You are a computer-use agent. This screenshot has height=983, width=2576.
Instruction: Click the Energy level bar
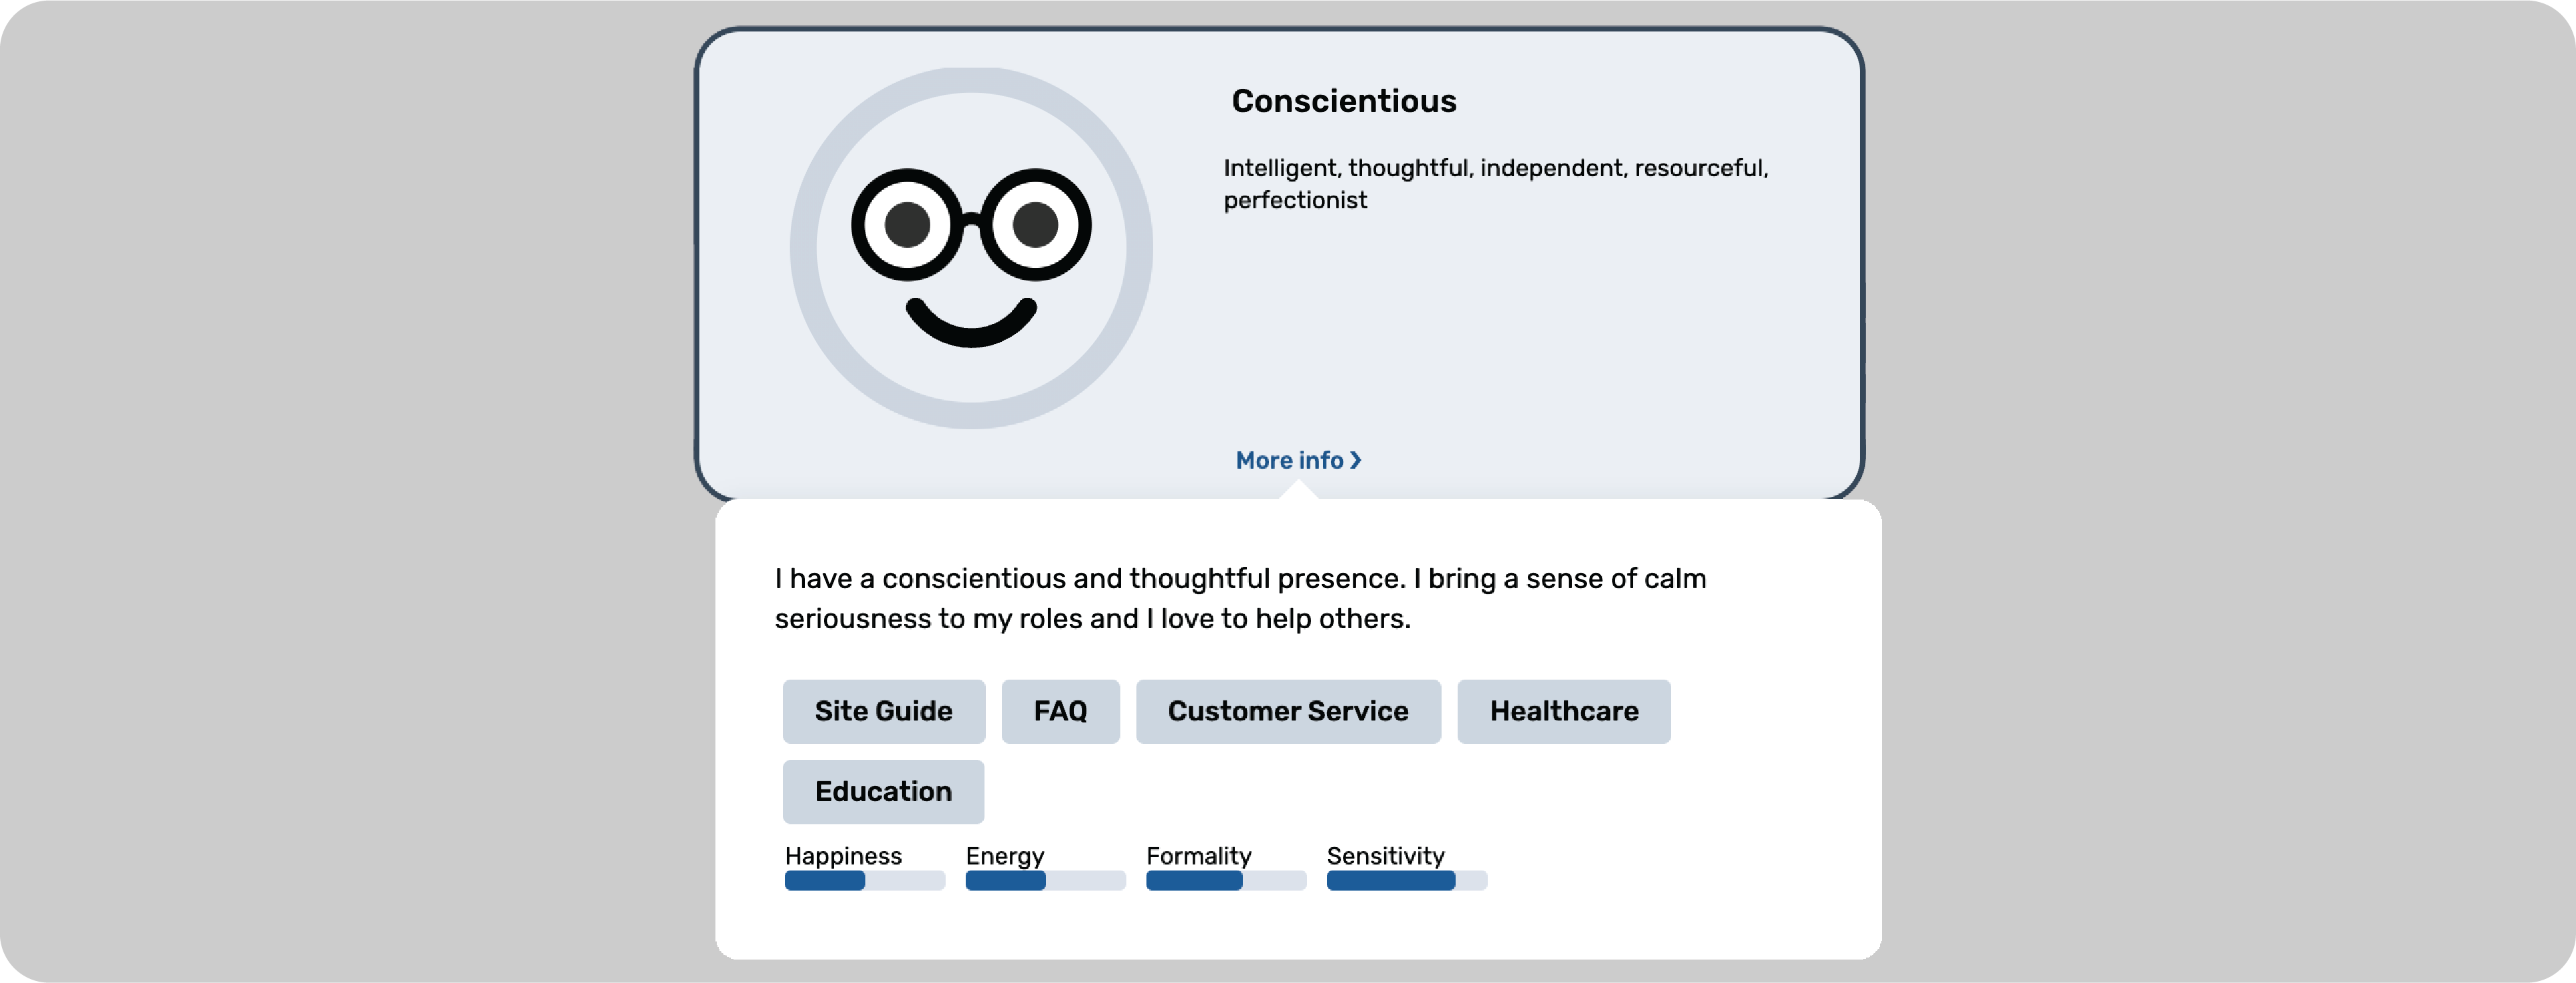[1045, 881]
